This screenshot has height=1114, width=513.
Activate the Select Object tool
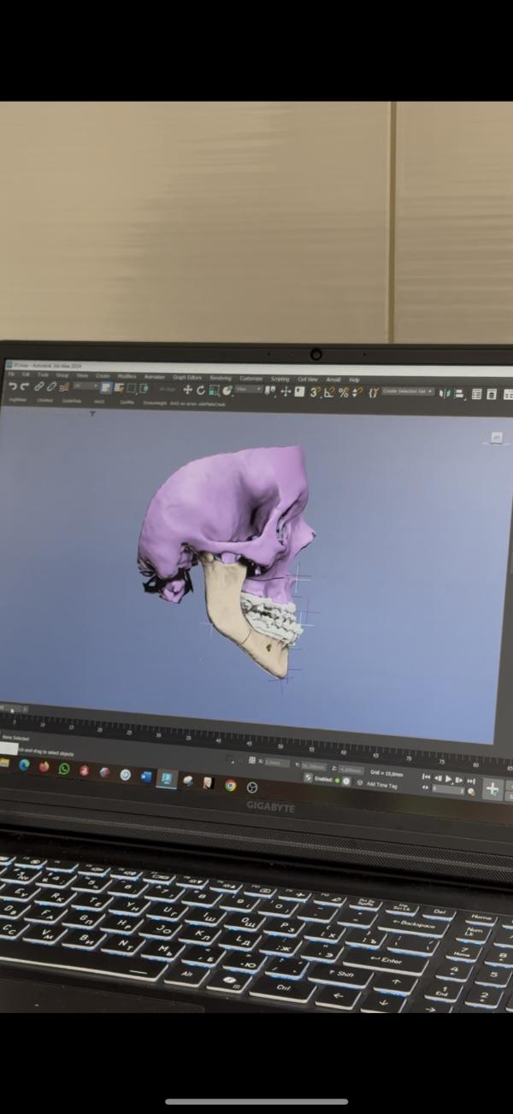click(104, 388)
